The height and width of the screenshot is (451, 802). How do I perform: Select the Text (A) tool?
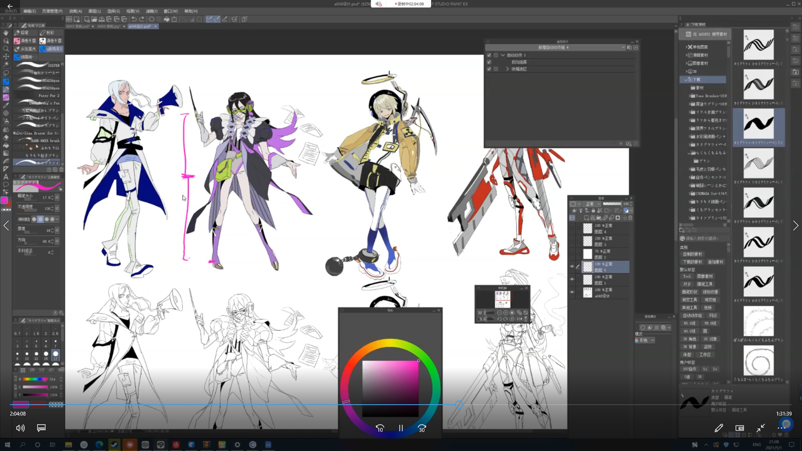(6, 177)
